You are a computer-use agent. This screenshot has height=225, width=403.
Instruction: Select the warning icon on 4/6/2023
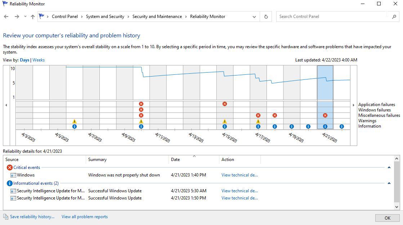(75, 121)
